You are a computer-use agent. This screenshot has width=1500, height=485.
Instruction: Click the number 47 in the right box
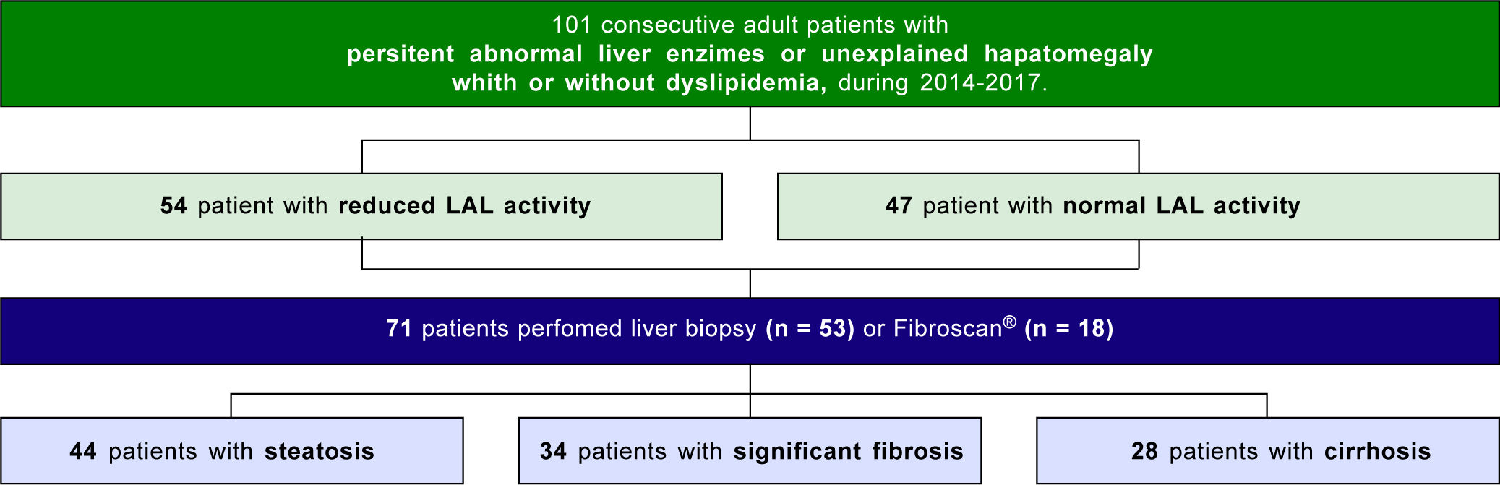pyautogui.click(x=899, y=206)
